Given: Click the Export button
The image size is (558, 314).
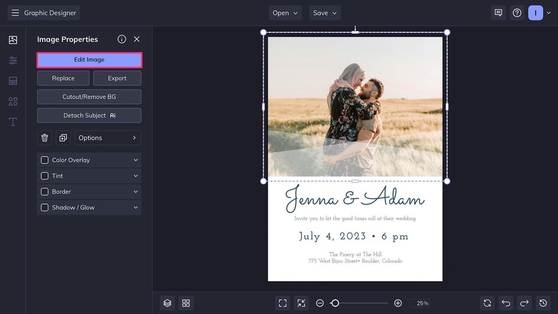Looking at the screenshot, I should tap(117, 78).
